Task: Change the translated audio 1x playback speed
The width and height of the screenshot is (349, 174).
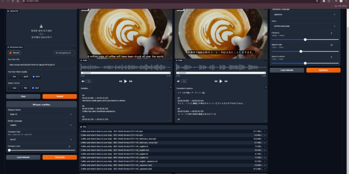Action: point(184,81)
